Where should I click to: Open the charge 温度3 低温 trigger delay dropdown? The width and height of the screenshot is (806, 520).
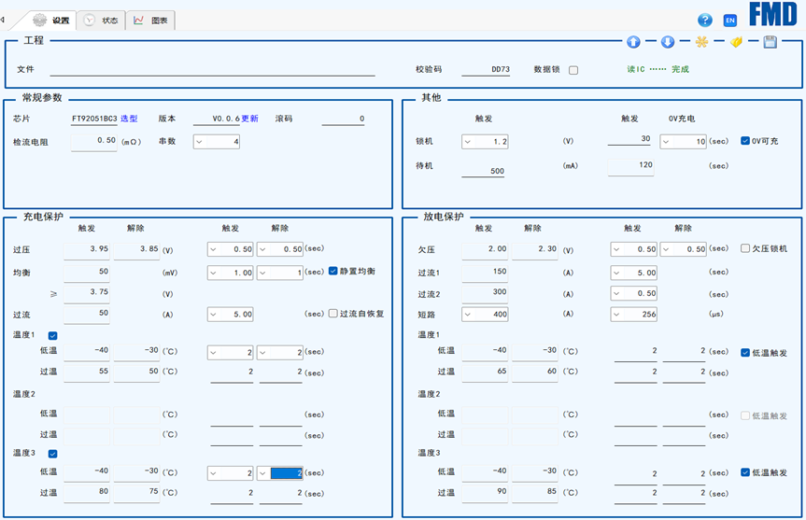point(231,473)
